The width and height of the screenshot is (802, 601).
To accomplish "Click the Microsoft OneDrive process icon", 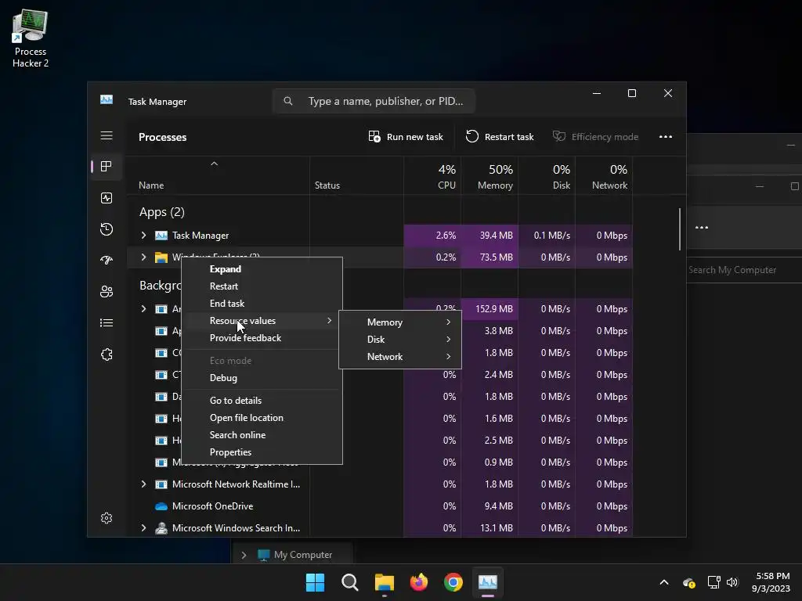I will tap(161, 506).
